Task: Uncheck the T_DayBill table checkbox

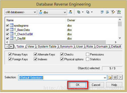Action: pyautogui.click(x=7, y=38)
